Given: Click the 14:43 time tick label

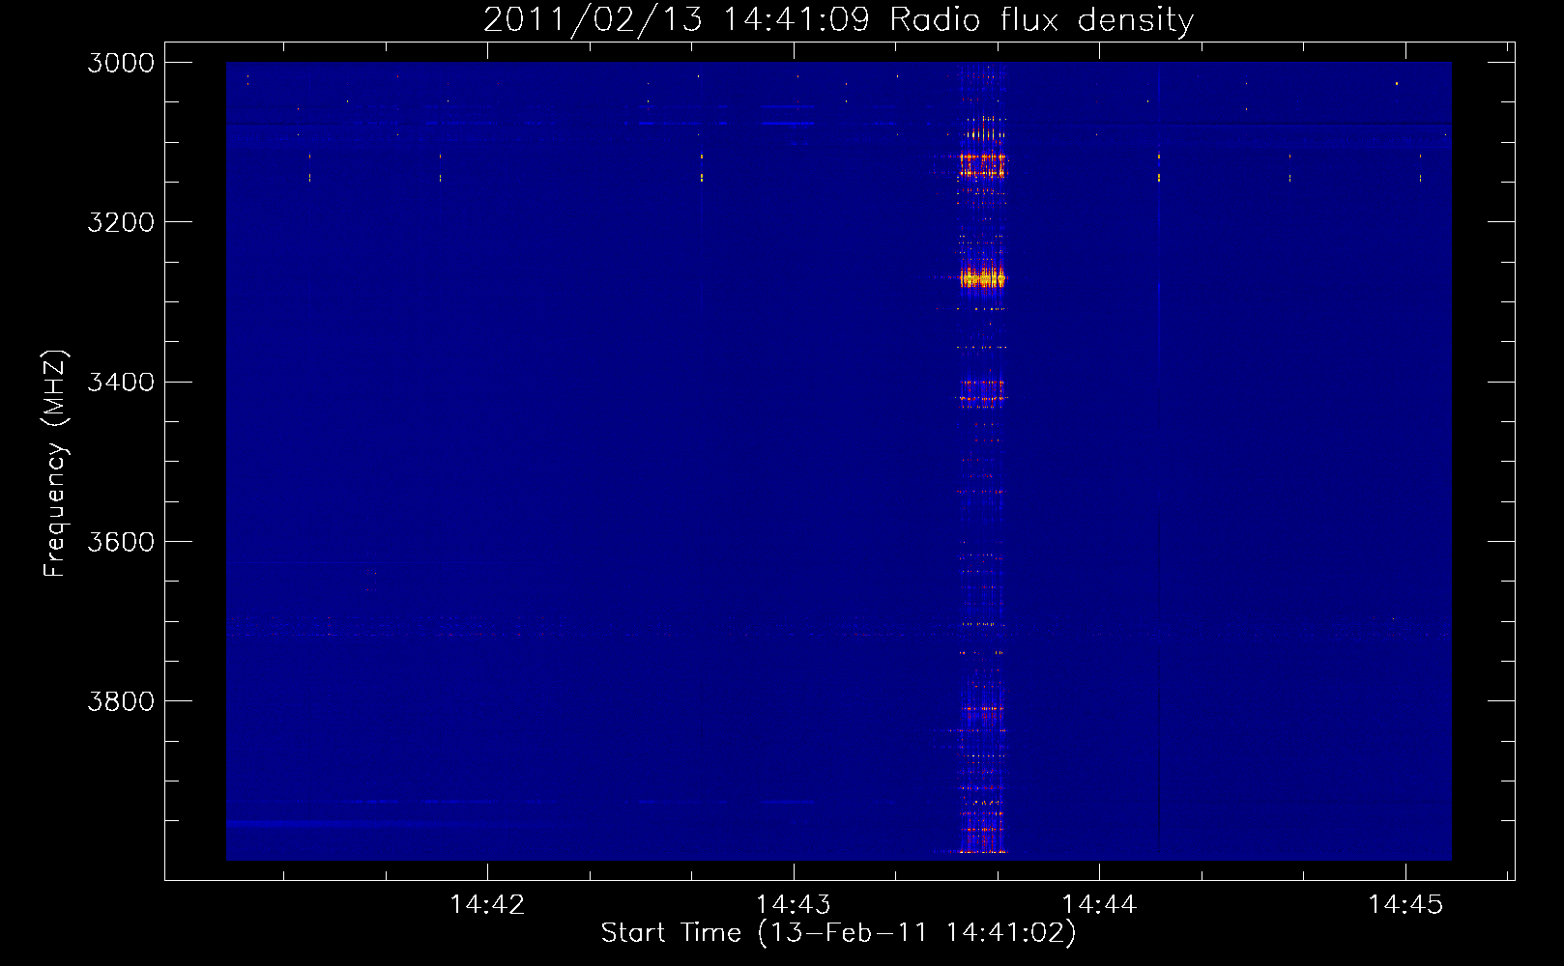Looking at the screenshot, I should [794, 905].
